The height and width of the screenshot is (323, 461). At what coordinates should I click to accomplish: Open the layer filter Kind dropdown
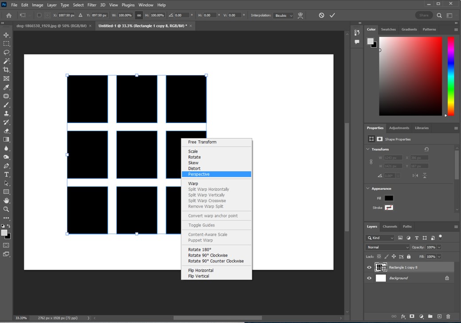coord(380,238)
